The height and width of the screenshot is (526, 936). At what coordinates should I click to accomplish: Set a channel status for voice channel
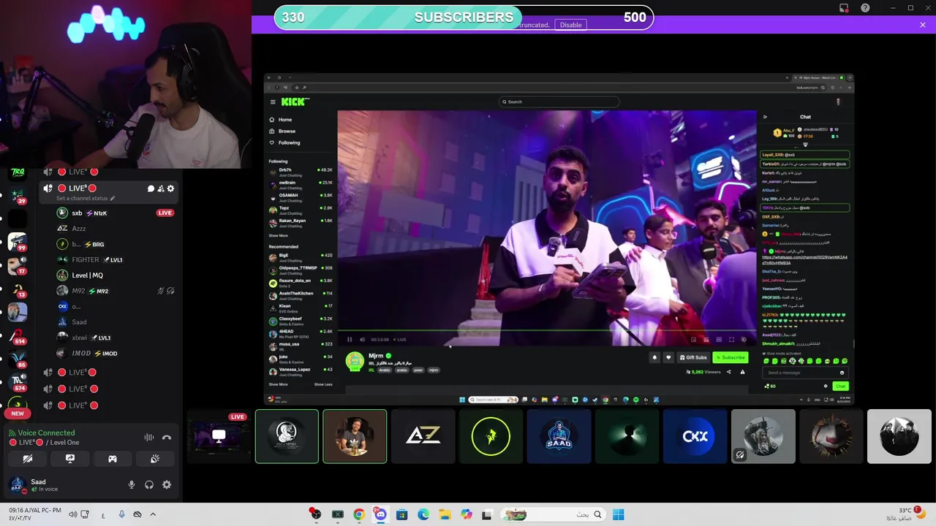(86, 199)
